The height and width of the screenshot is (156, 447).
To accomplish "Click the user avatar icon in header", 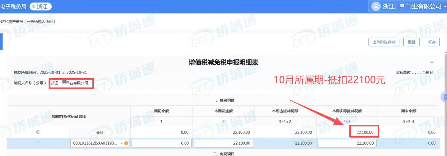I will pyautogui.click(x=376, y=6).
